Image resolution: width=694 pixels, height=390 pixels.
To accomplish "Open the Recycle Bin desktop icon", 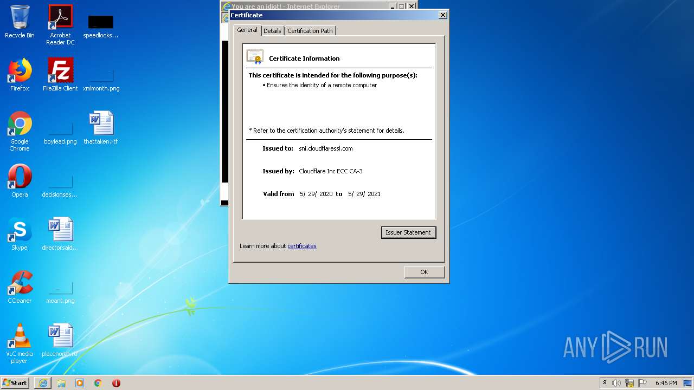I will [x=20, y=22].
